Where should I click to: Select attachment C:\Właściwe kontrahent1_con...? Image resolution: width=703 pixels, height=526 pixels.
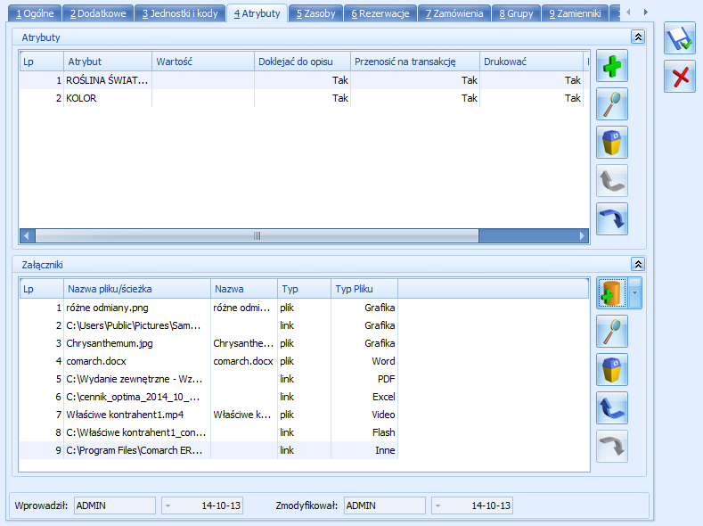[x=208, y=432]
